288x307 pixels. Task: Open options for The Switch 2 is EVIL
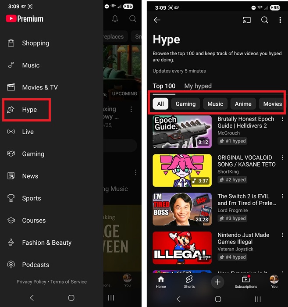tap(282, 196)
